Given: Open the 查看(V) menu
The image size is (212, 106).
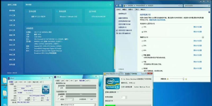Looking at the screenshot, I should (131, 10).
